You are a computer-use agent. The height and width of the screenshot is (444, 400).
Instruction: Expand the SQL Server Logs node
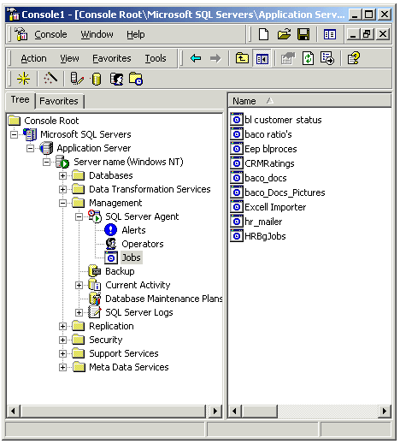click(79, 312)
